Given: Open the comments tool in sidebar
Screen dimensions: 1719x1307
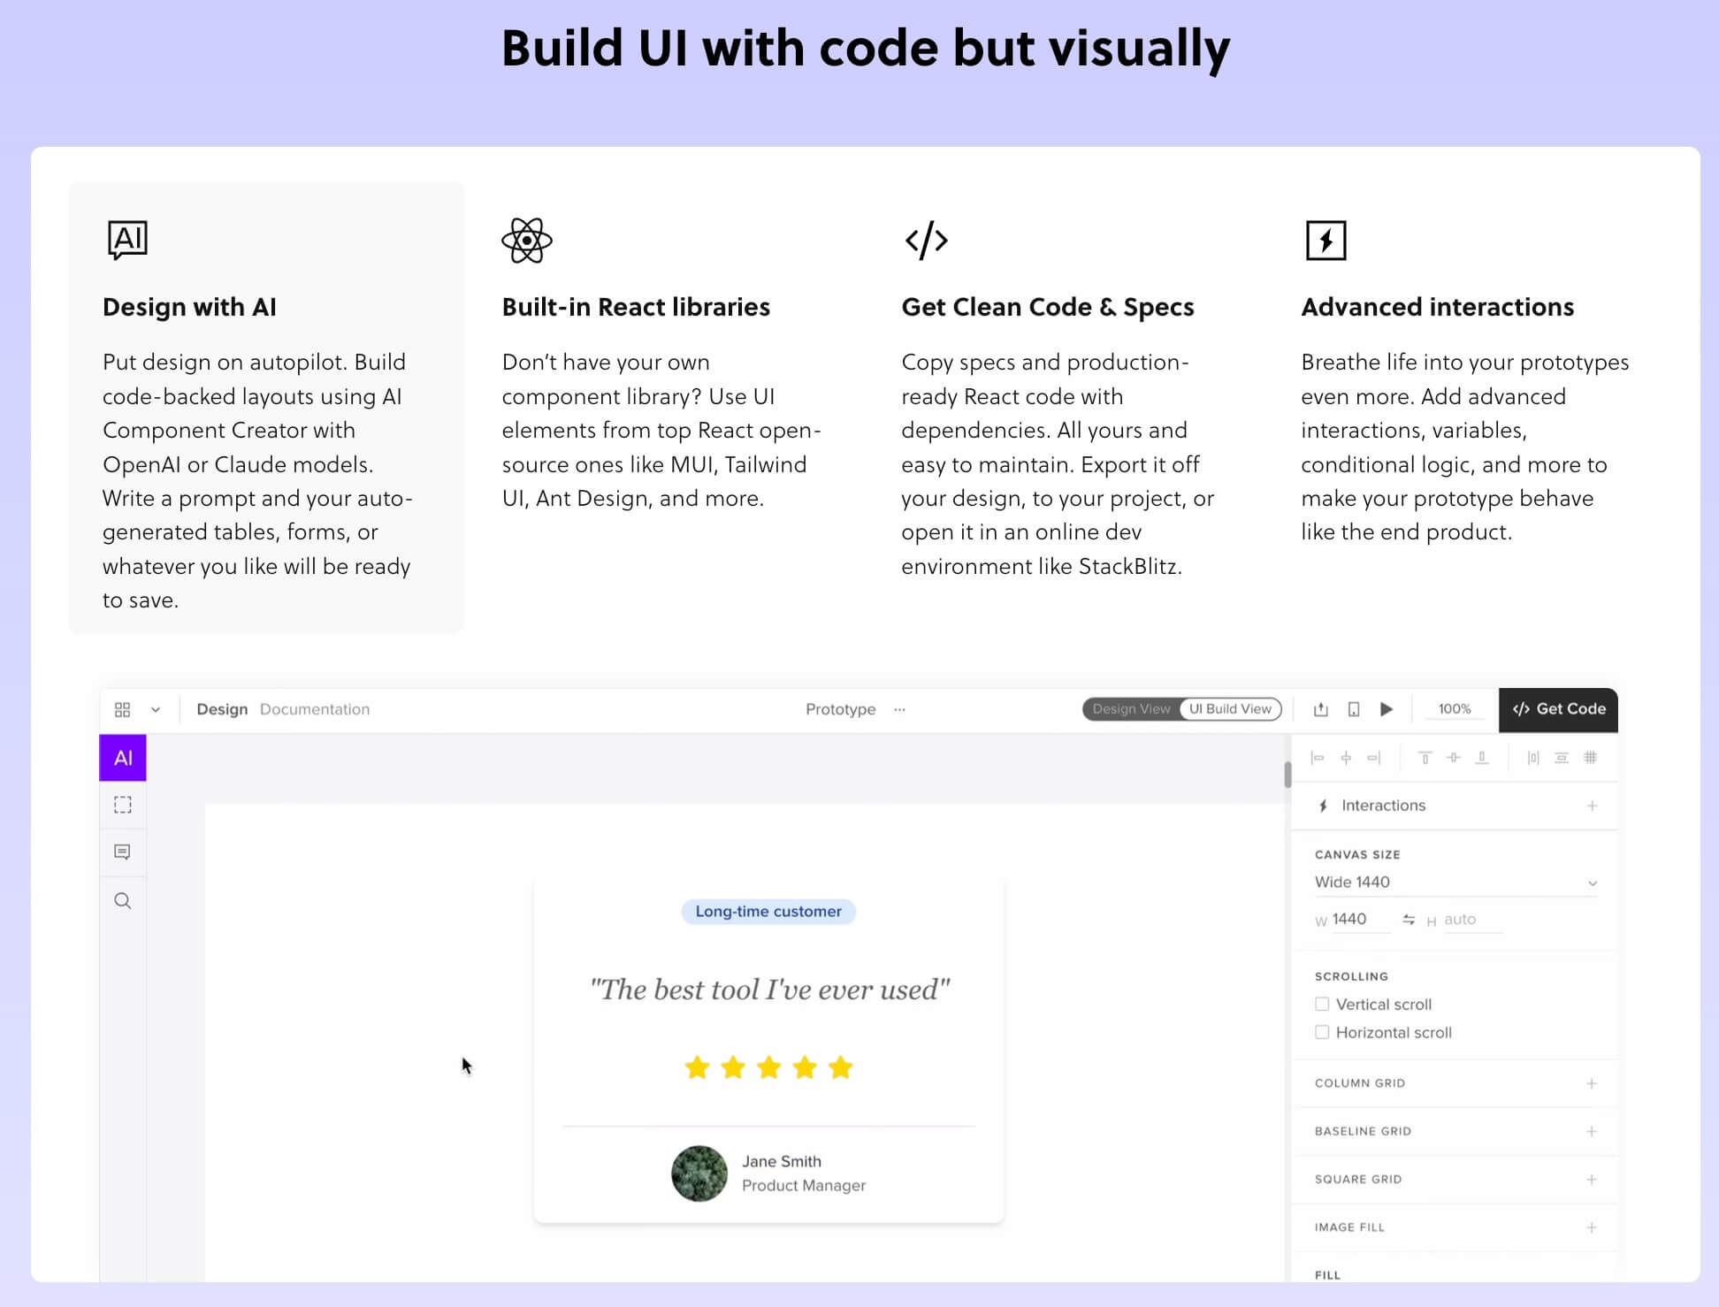Looking at the screenshot, I should (x=123, y=852).
